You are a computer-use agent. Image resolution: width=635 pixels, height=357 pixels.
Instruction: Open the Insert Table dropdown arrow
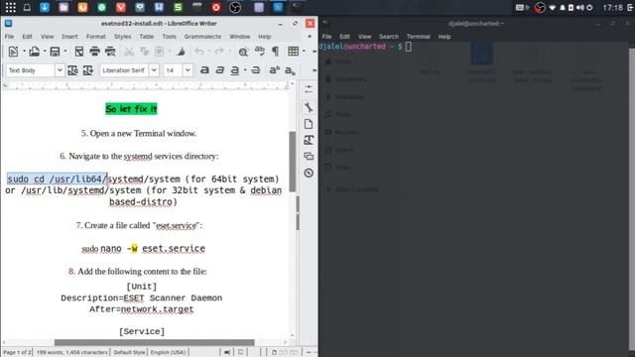tap(304, 51)
